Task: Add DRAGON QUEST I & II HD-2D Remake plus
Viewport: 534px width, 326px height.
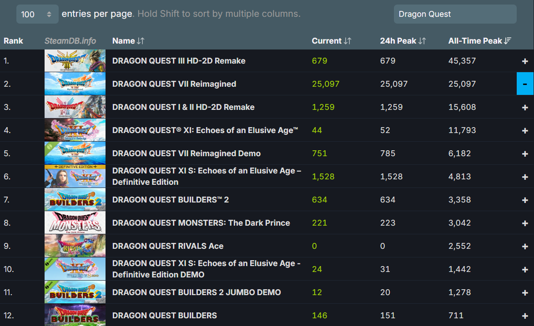Action: [525, 107]
